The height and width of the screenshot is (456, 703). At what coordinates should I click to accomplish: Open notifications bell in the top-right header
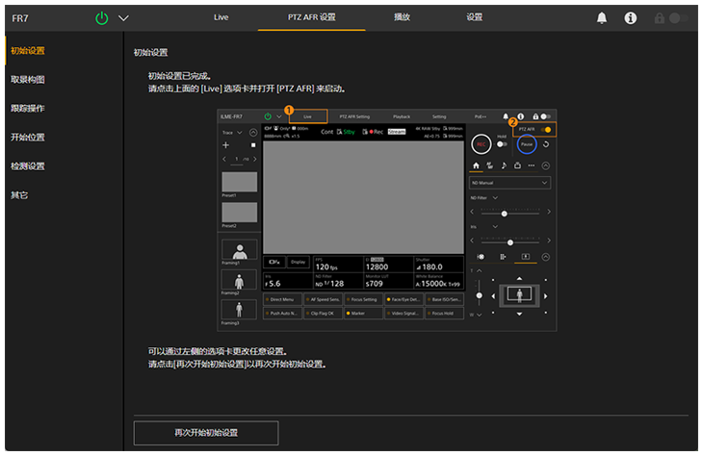(x=602, y=17)
